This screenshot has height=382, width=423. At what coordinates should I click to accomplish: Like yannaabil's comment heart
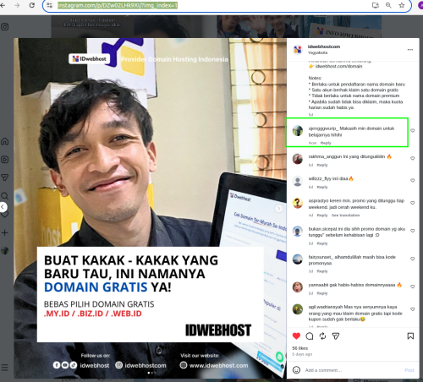[x=413, y=286]
